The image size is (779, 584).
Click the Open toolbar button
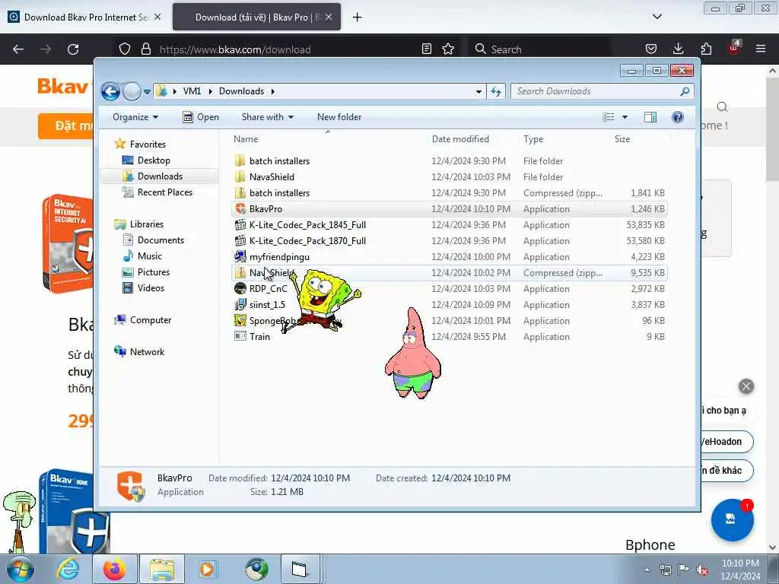pos(201,117)
